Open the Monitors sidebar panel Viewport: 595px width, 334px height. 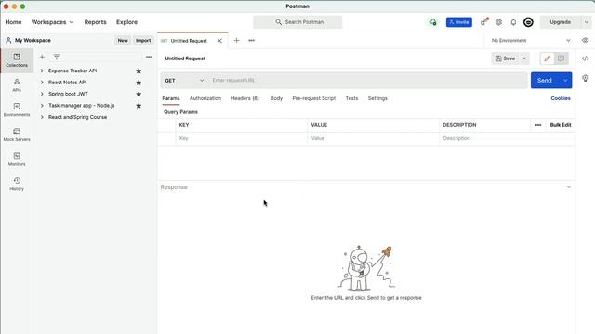(17, 159)
